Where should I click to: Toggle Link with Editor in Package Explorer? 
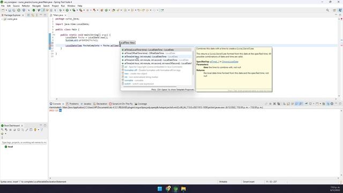(x=33, y=15)
